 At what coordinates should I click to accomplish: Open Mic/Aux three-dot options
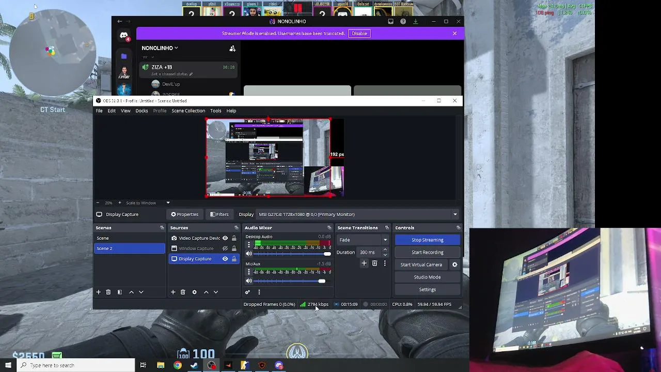[x=248, y=272]
